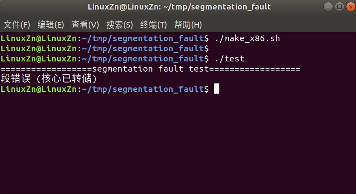This screenshot has height=194, width=356.
Task: Open the 终端(T) menu
Action: click(x=153, y=25)
